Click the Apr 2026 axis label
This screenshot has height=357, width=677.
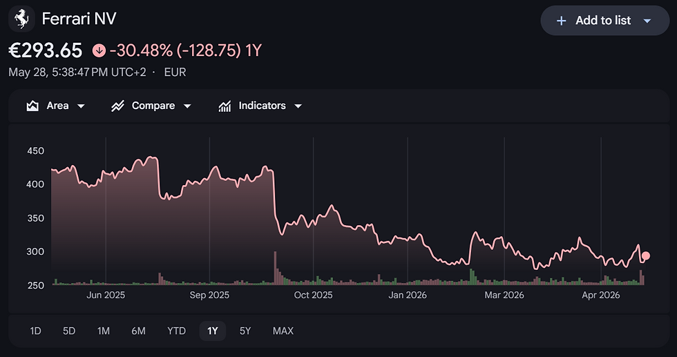coord(601,296)
